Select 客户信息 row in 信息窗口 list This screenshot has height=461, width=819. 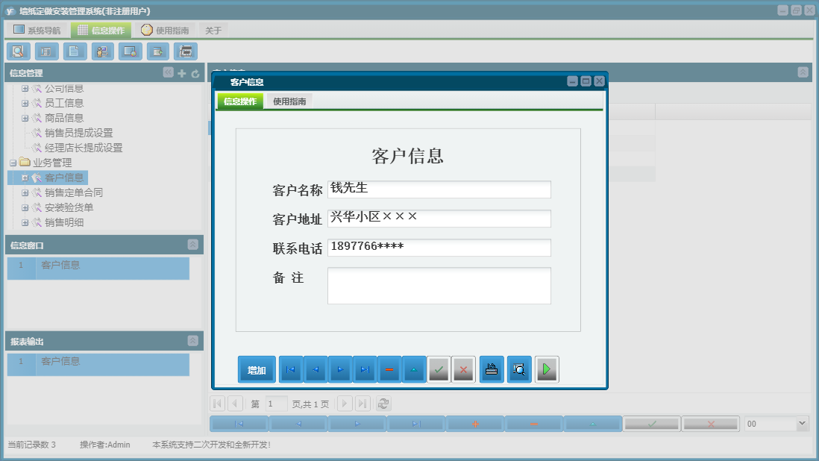point(98,269)
